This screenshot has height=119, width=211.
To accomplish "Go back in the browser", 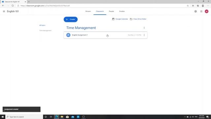I will tap(3, 6).
